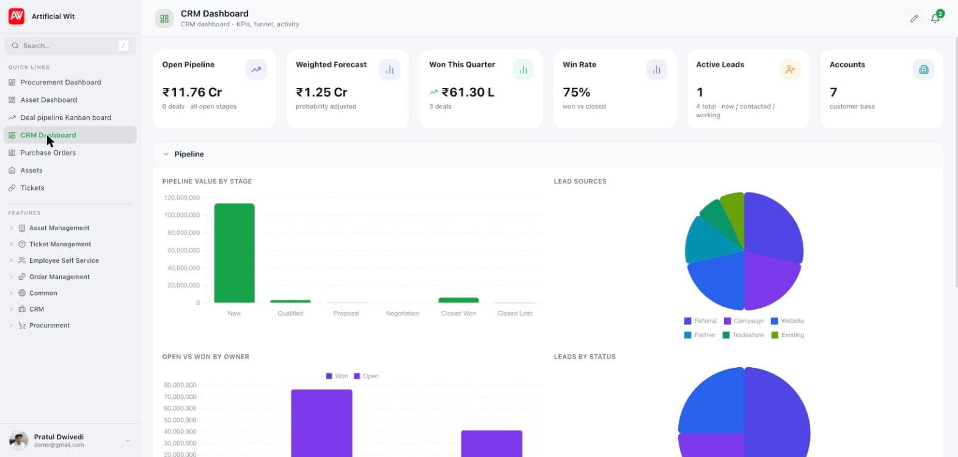Toggle the Existing legend item
Viewport: 958px width, 457px height.
pos(788,335)
